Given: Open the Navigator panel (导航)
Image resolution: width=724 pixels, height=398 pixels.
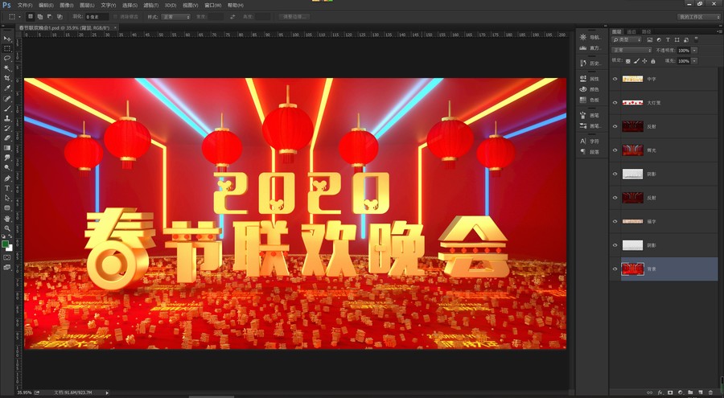Looking at the screenshot, I should pyautogui.click(x=591, y=38).
